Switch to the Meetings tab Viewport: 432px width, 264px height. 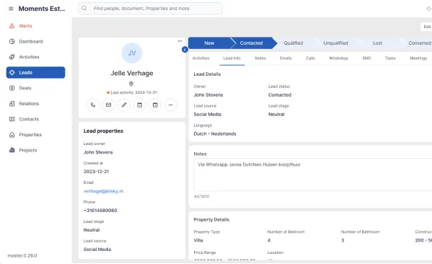click(418, 58)
